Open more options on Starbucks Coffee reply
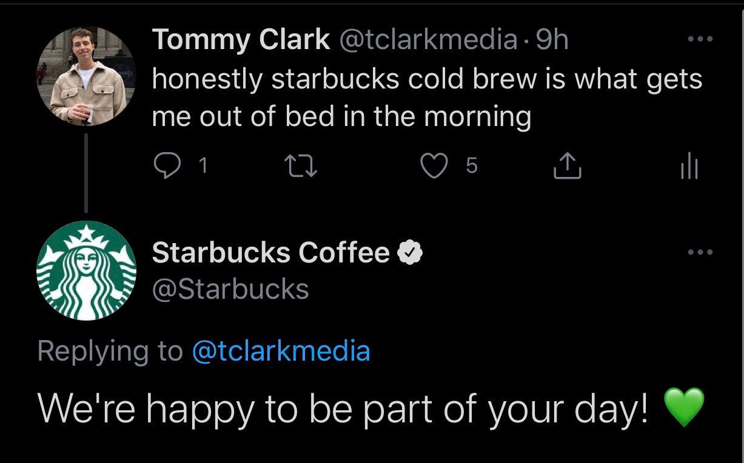This screenshot has height=463, width=744. [701, 251]
